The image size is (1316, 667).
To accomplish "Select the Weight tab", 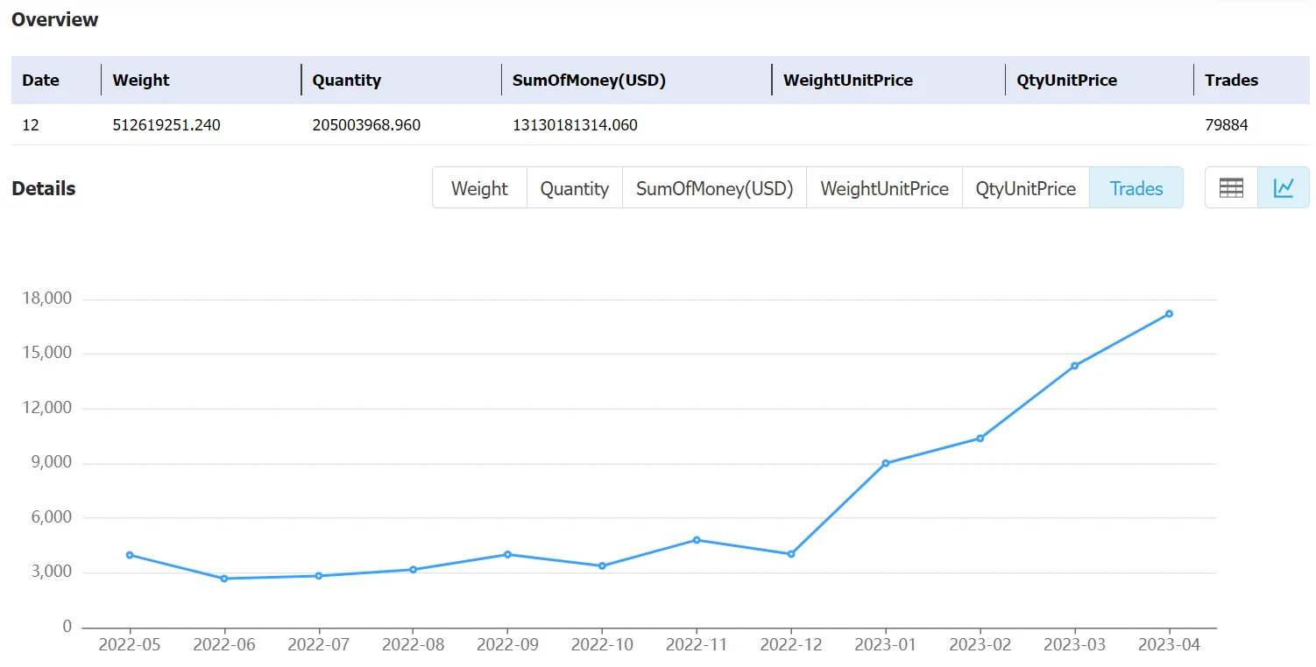I will click(479, 188).
